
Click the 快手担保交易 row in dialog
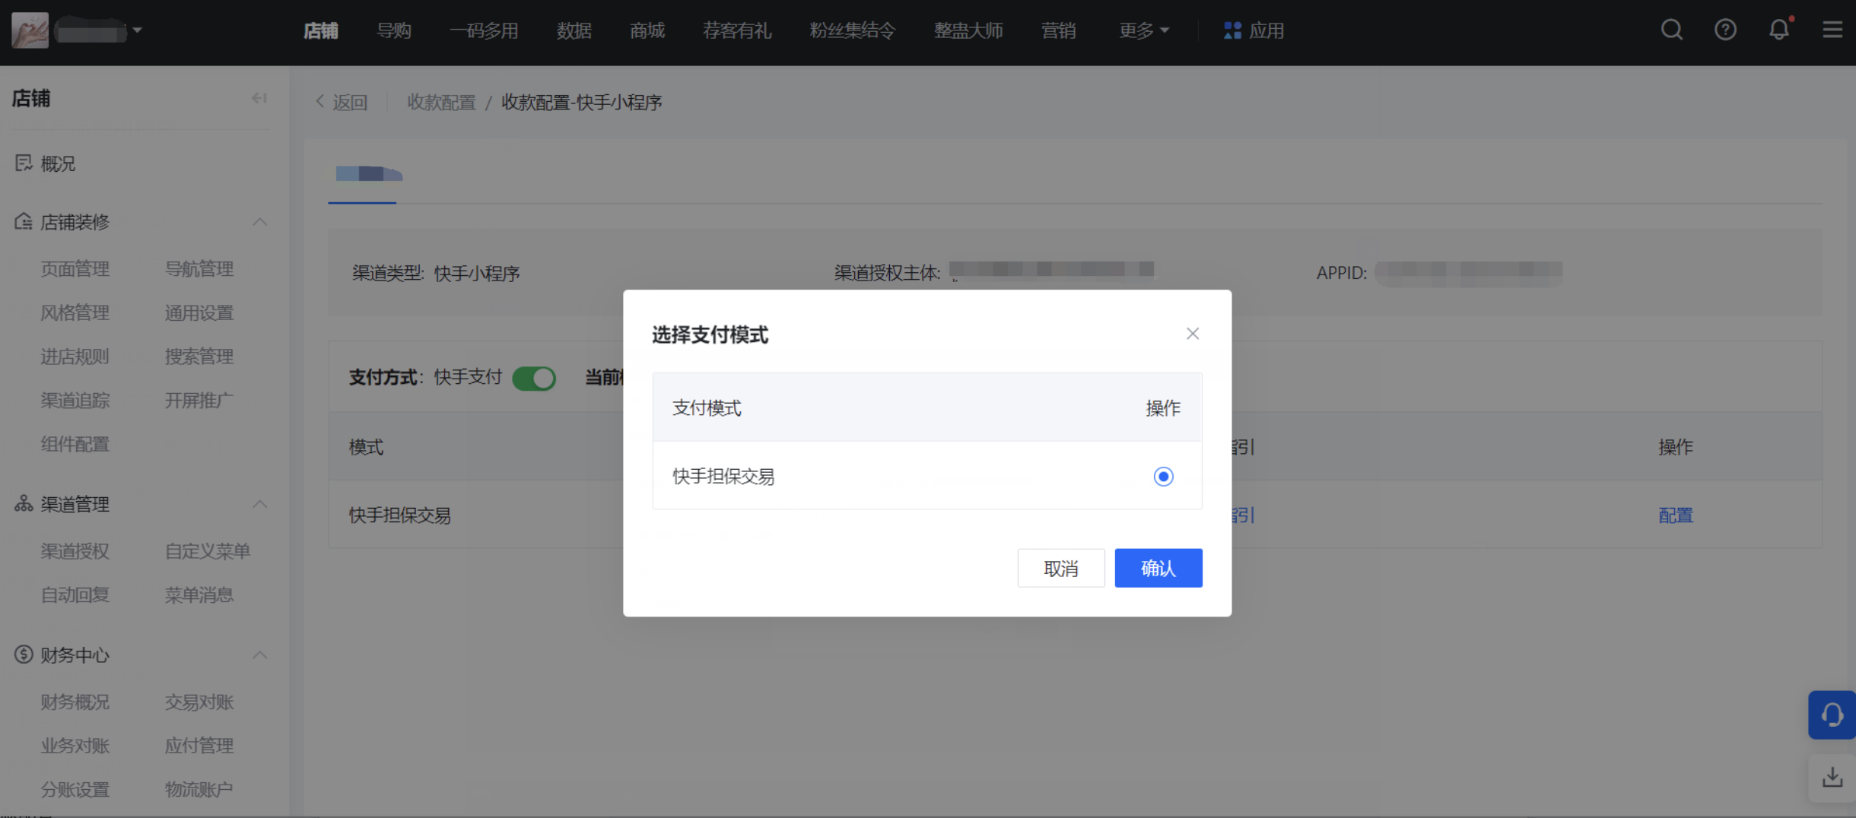(927, 476)
